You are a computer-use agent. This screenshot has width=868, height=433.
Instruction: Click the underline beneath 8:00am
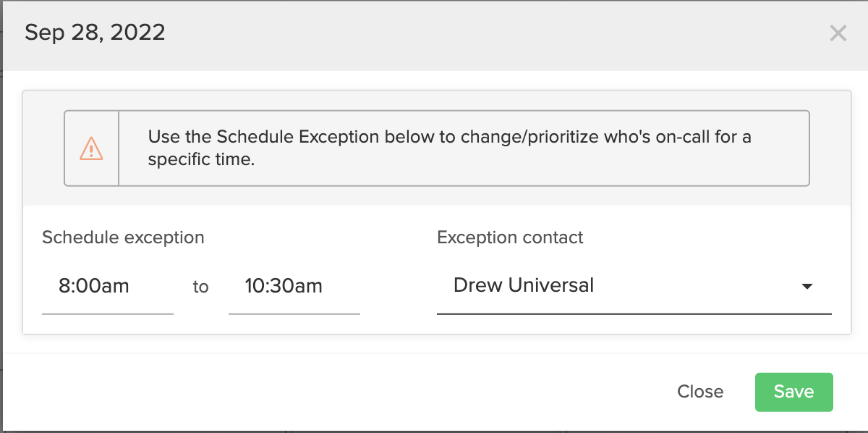tap(108, 314)
